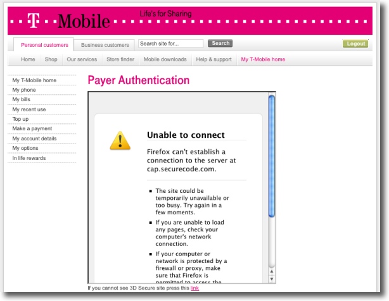Open Help & support navigation item

point(214,59)
